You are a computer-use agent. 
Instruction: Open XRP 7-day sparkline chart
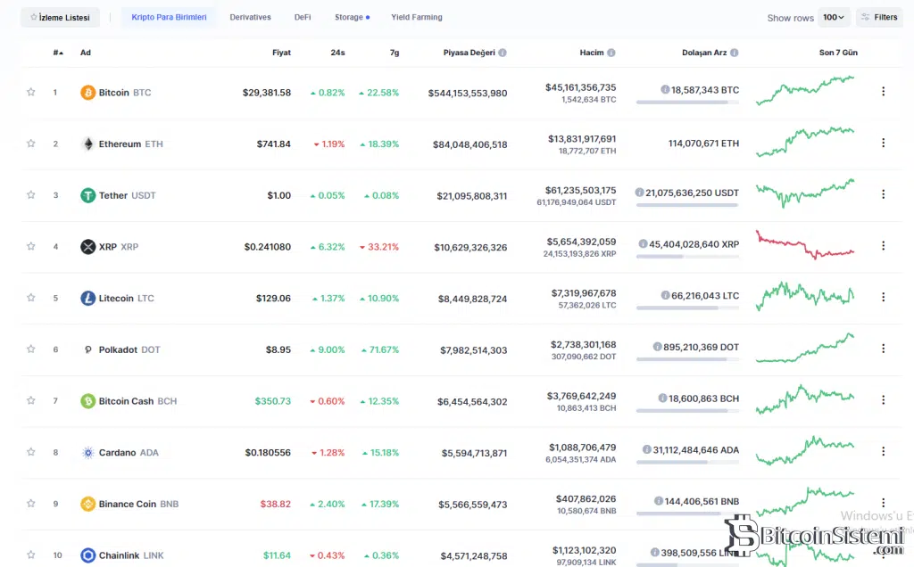[804, 244]
